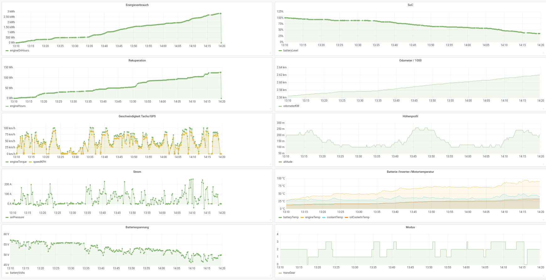Open the SoC panel title menu
Image resolution: width=546 pixels, height=280 pixels.
click(x=410, y=5)
